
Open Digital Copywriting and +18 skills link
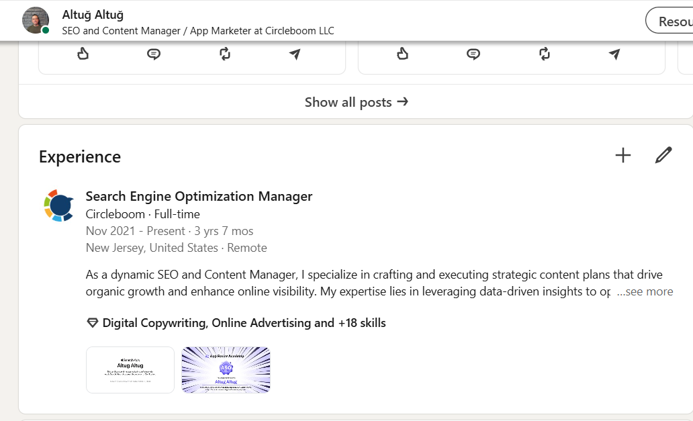(243, 322)
